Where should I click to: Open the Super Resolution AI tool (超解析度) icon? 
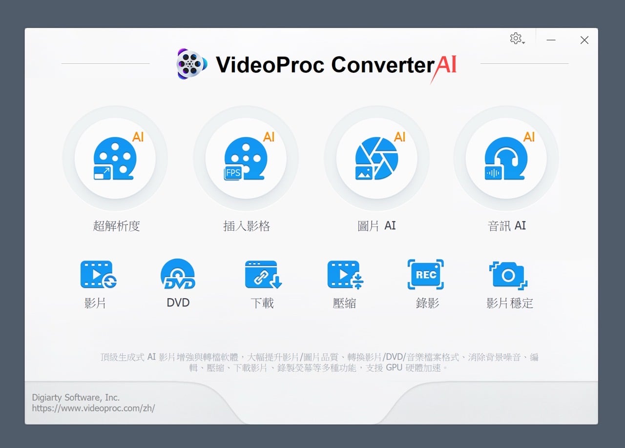(115, 158)
